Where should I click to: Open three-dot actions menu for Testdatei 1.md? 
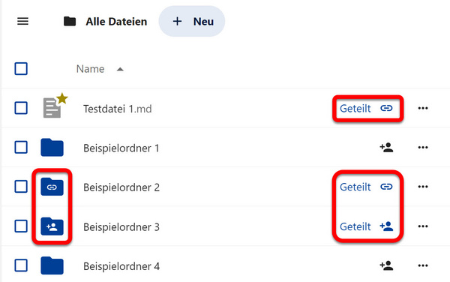click(423, 108)
